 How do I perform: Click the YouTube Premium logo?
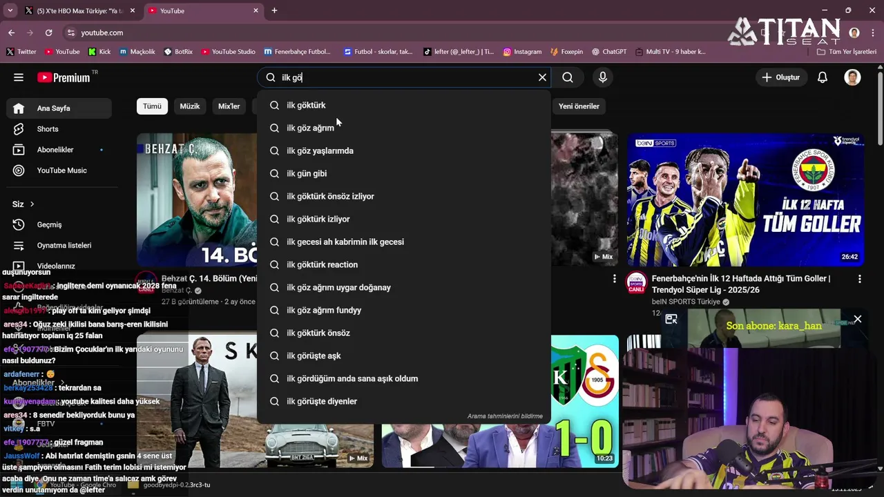tap(64, 77)
